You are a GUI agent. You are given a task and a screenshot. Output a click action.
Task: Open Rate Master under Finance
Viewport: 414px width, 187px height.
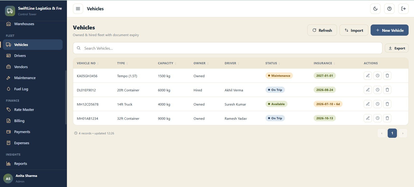[x=33, y=109]
